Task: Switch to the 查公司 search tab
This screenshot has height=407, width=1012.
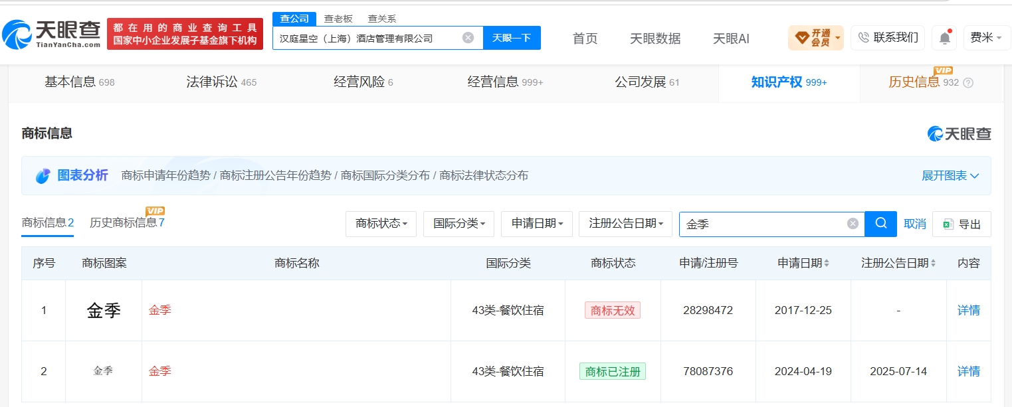Action: (x=294, y=19)
